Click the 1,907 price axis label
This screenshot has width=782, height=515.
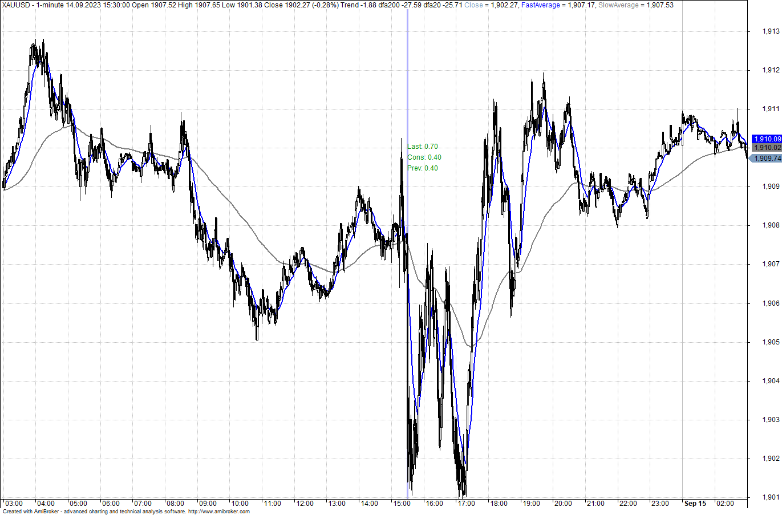click(771, 264)
